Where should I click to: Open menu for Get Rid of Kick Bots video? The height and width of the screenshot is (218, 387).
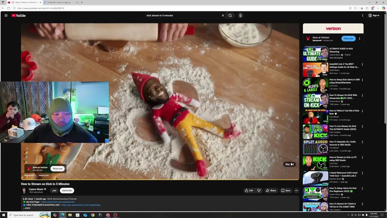(363, 111)
